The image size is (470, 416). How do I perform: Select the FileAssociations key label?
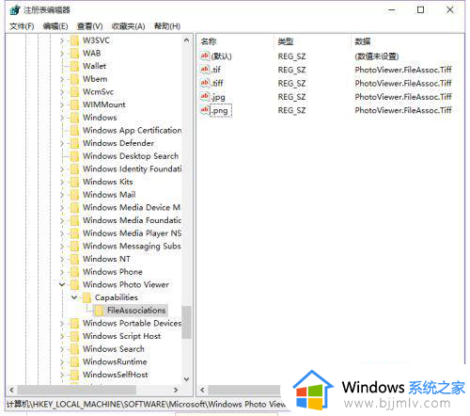(x=136, y=311)
